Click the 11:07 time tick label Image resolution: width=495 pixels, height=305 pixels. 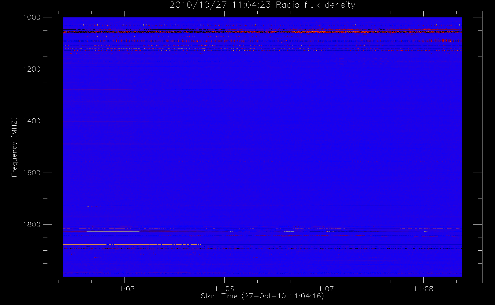[x=324, y=289]
